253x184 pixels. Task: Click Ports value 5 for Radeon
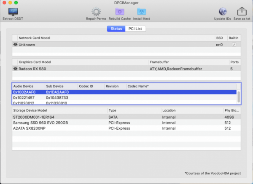tap(231, 69)
